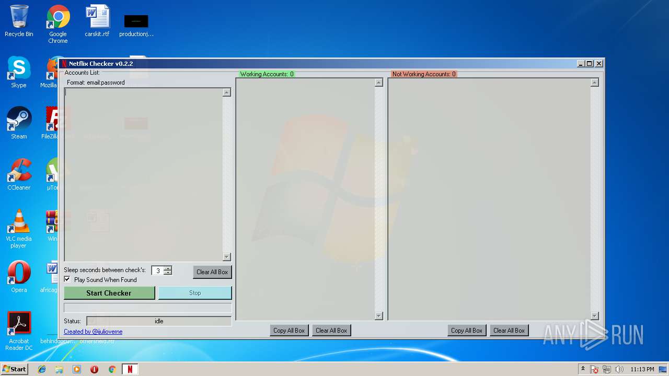Copy All Box for Not Working Accounts
This screenshot has width=669, height=376.
click(467, 331)
